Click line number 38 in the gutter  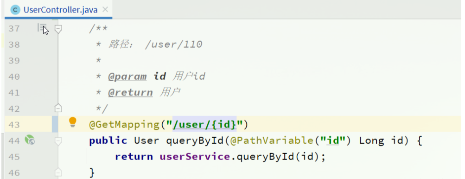pyautogui.click(x=14, y=45)
